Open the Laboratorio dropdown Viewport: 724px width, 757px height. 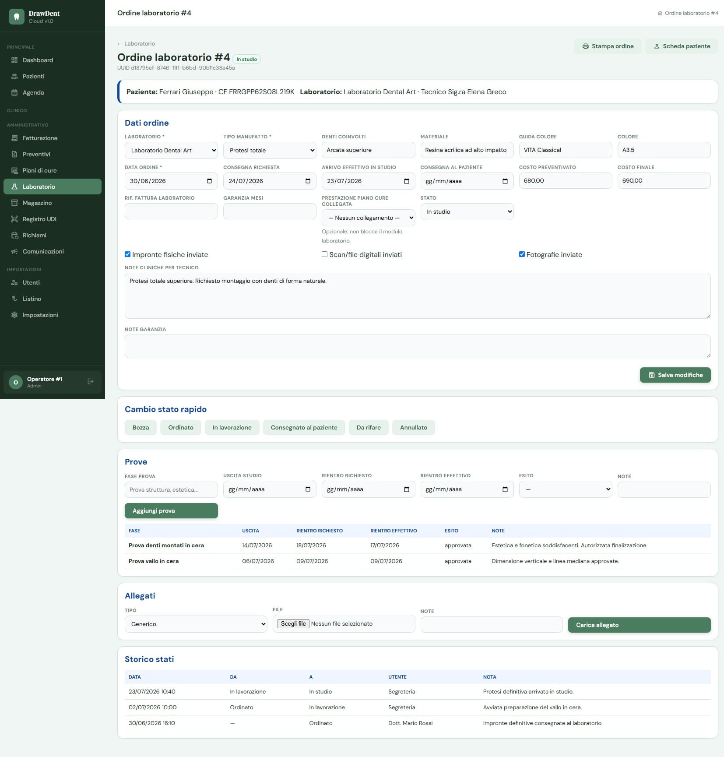pyautogui.click(x=171, y=150)
